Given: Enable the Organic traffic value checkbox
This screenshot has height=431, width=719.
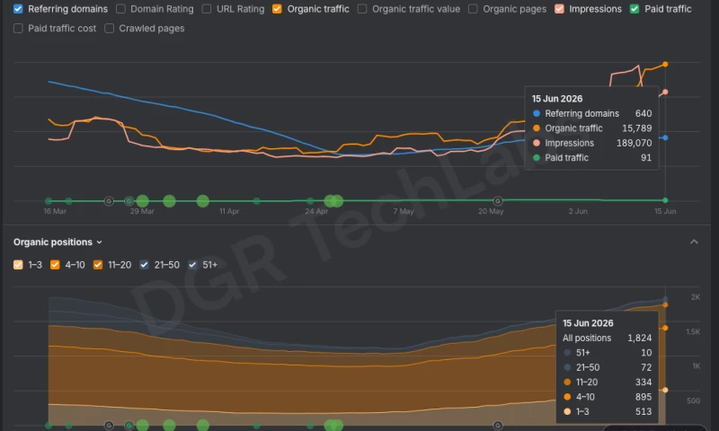Looking at the screenshot, I should 362,9.
